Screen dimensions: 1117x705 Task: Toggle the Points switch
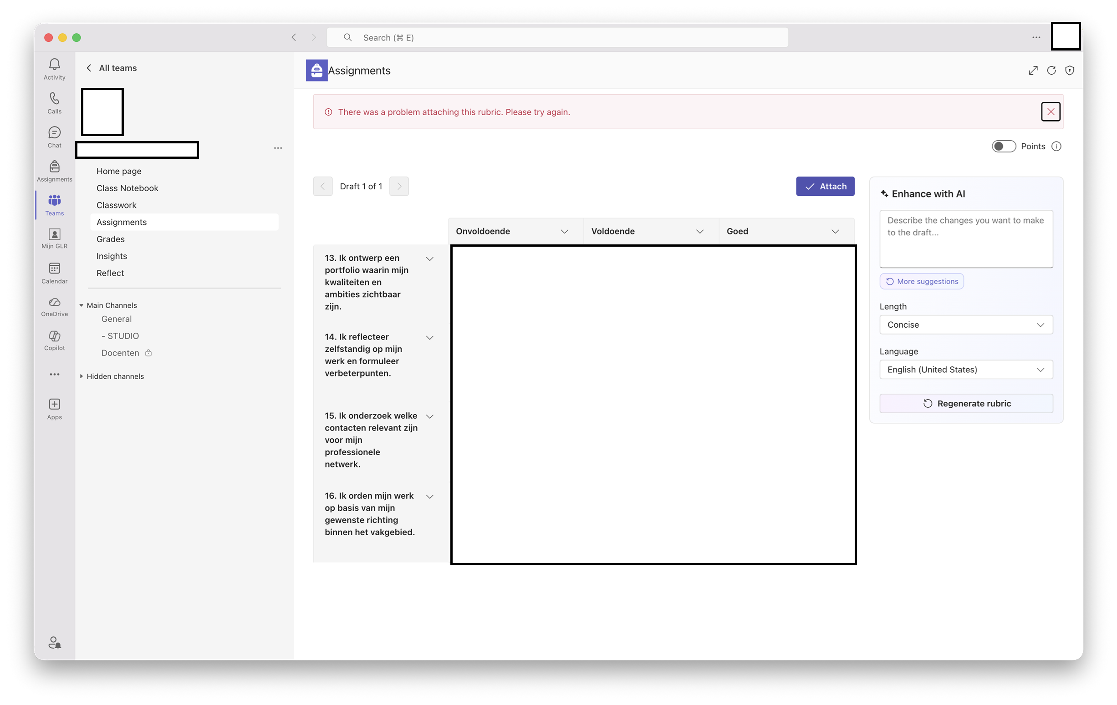point(1003,147)
